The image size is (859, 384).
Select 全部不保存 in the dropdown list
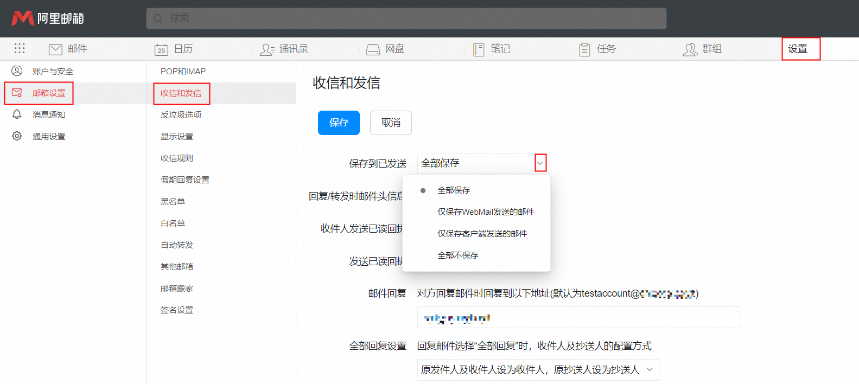[457, 255]
